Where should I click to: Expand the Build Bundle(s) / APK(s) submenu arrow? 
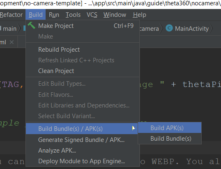point(134,128)
